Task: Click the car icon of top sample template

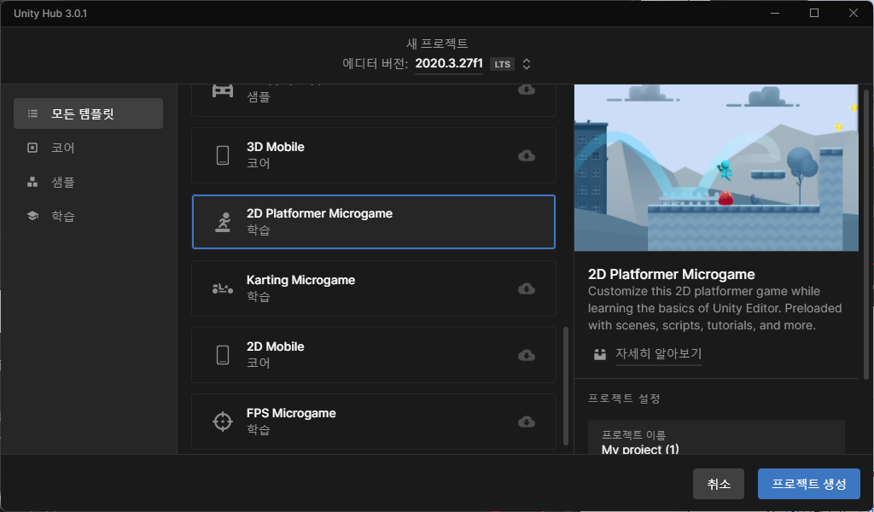Action: [x=223, y=90]
